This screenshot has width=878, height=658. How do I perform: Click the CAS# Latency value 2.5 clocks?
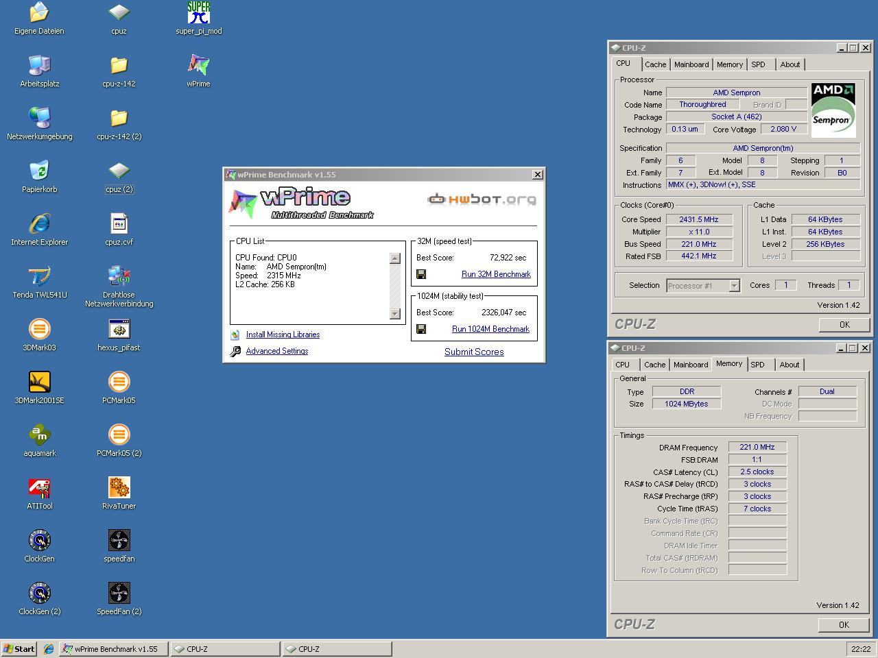pyautogui.click(x=757, y=472)
